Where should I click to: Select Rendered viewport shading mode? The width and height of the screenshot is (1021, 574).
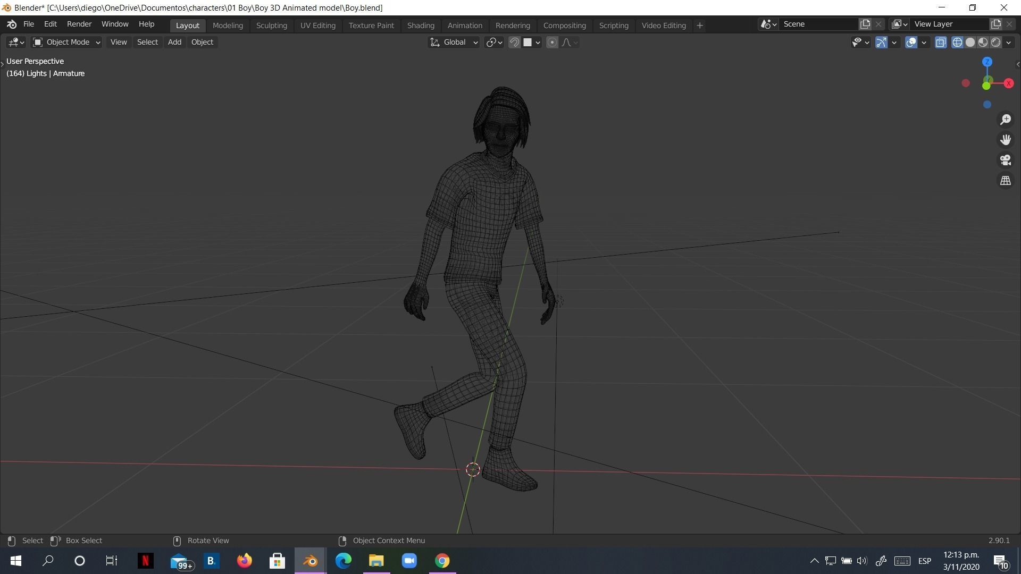click(x=995, y=43)
